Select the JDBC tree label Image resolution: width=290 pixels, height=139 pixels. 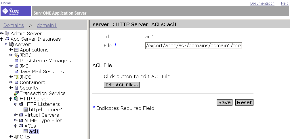[x=26, y=55]
